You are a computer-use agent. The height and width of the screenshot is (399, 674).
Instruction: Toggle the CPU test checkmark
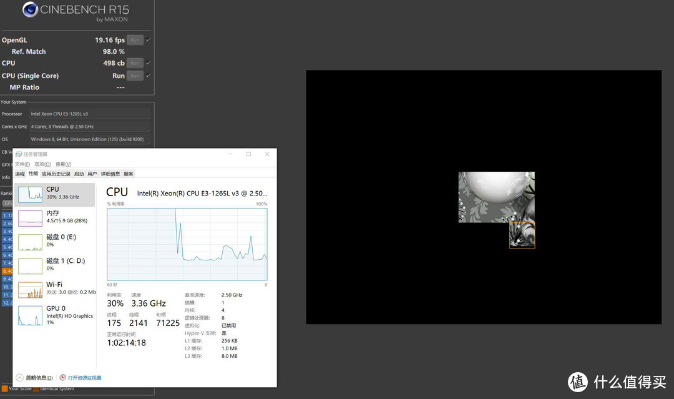pyautogui.click(x=148, y=63)
